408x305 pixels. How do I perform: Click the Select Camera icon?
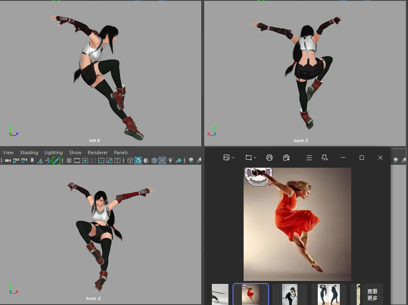tap(8, 161)
